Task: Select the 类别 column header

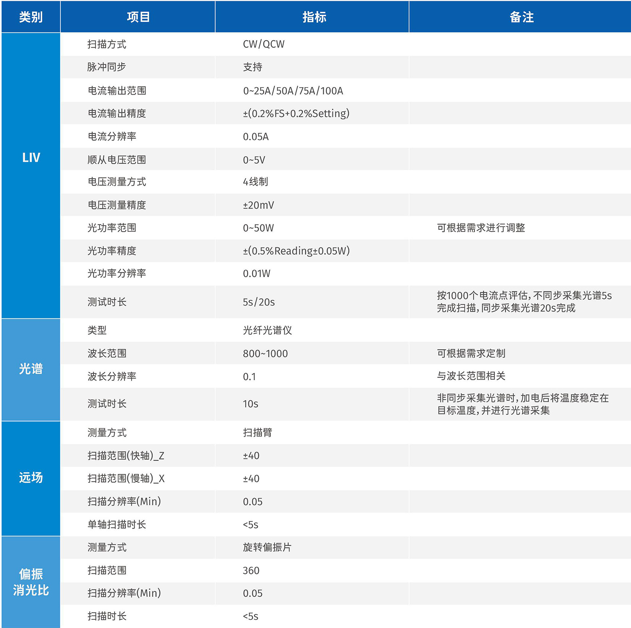Action: pos(30,16)
